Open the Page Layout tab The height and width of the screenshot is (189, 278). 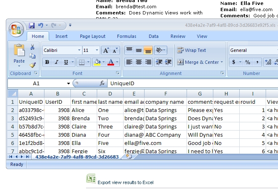click(93, 36)
